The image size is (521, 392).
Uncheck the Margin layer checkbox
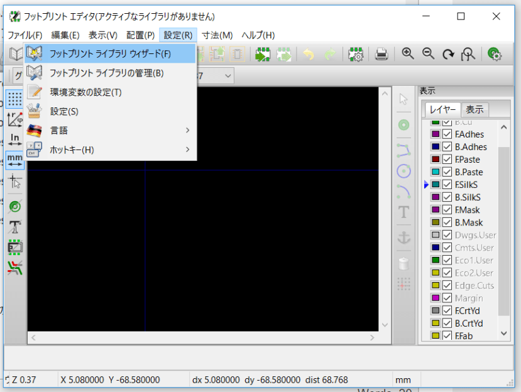pyautogui.click(x=447, y=298)
